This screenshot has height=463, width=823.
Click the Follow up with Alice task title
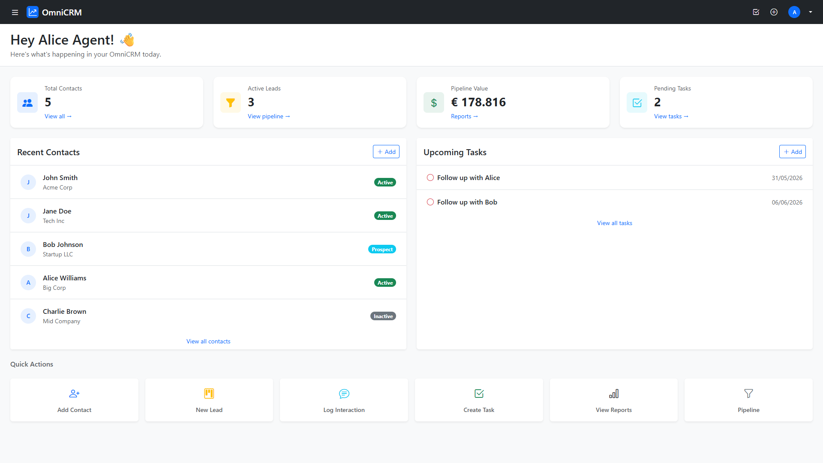tap(469, 177)
